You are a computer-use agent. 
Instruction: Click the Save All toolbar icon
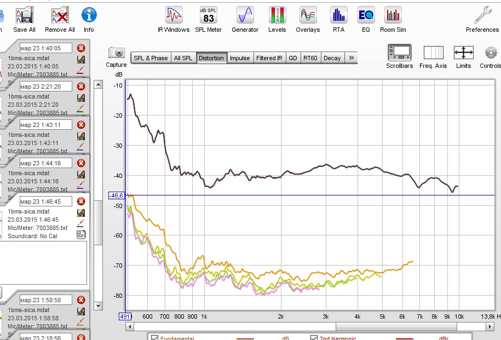pyautogui.click(x=24, y=15)
